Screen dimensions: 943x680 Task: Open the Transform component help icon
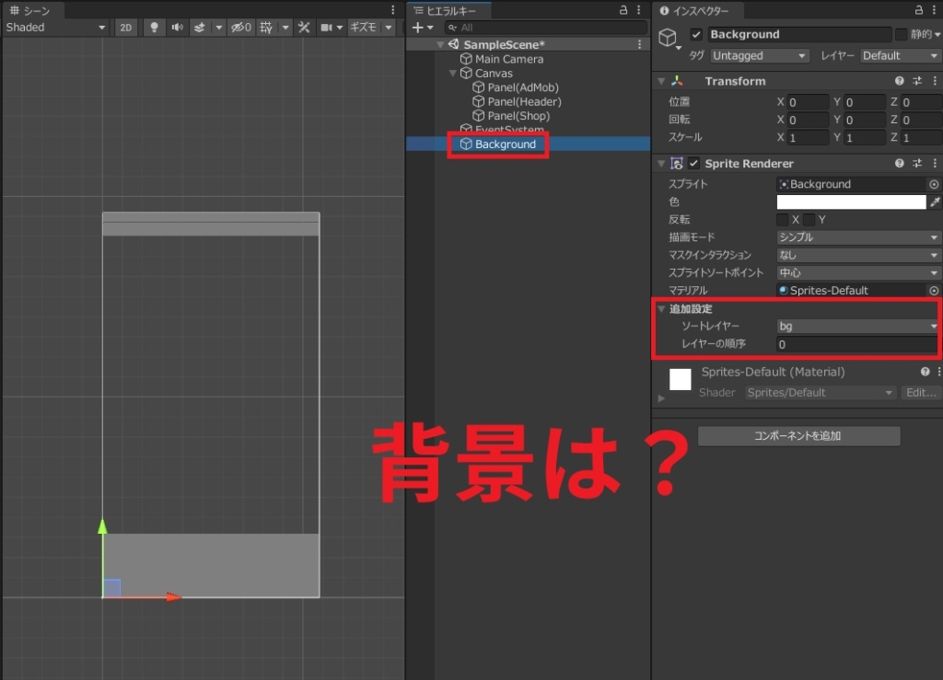click(x=899, y=81)
